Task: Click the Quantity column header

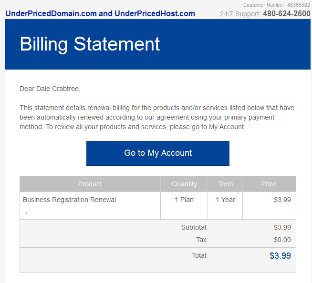Action: pyautogui.click(x=184, y=184)
